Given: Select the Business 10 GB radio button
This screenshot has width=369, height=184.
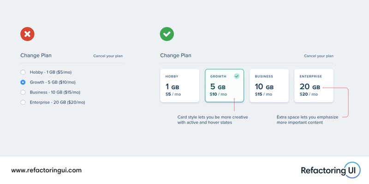Looking at the screenshot, I should coord(23,92).
